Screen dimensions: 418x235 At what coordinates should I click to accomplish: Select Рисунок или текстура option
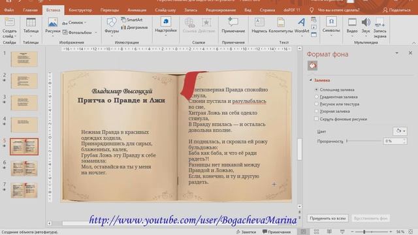point(316,104)
